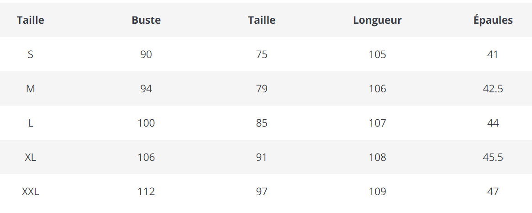The image size is (532, 213).
Task: Click the Buste value 90 for size S
Action: point(146,54)
